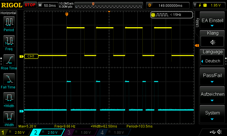Open the System submenu
The width and height of the screenshot is (227, 136).
coord(213,114)
